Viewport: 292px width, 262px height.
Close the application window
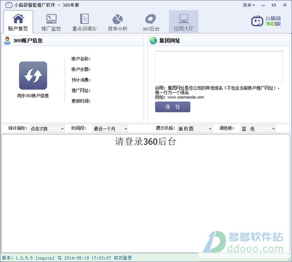(x=285, y=5)
